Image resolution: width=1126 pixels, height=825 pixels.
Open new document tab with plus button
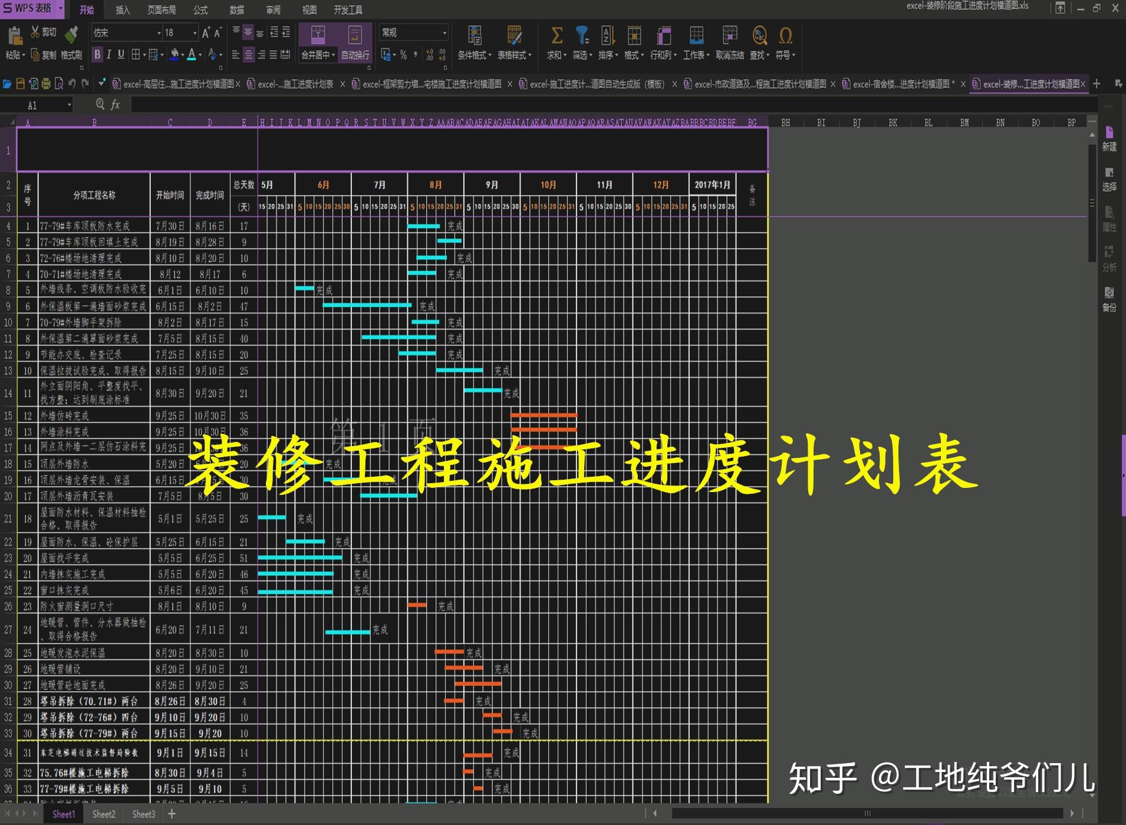(1097, 84)
